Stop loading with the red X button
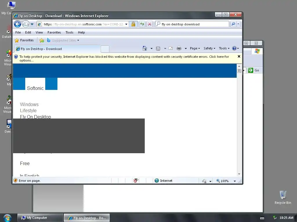297x222 pixels. [x=150, y=24]
